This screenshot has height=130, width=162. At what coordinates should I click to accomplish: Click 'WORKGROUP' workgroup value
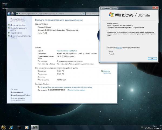(61, 80)
